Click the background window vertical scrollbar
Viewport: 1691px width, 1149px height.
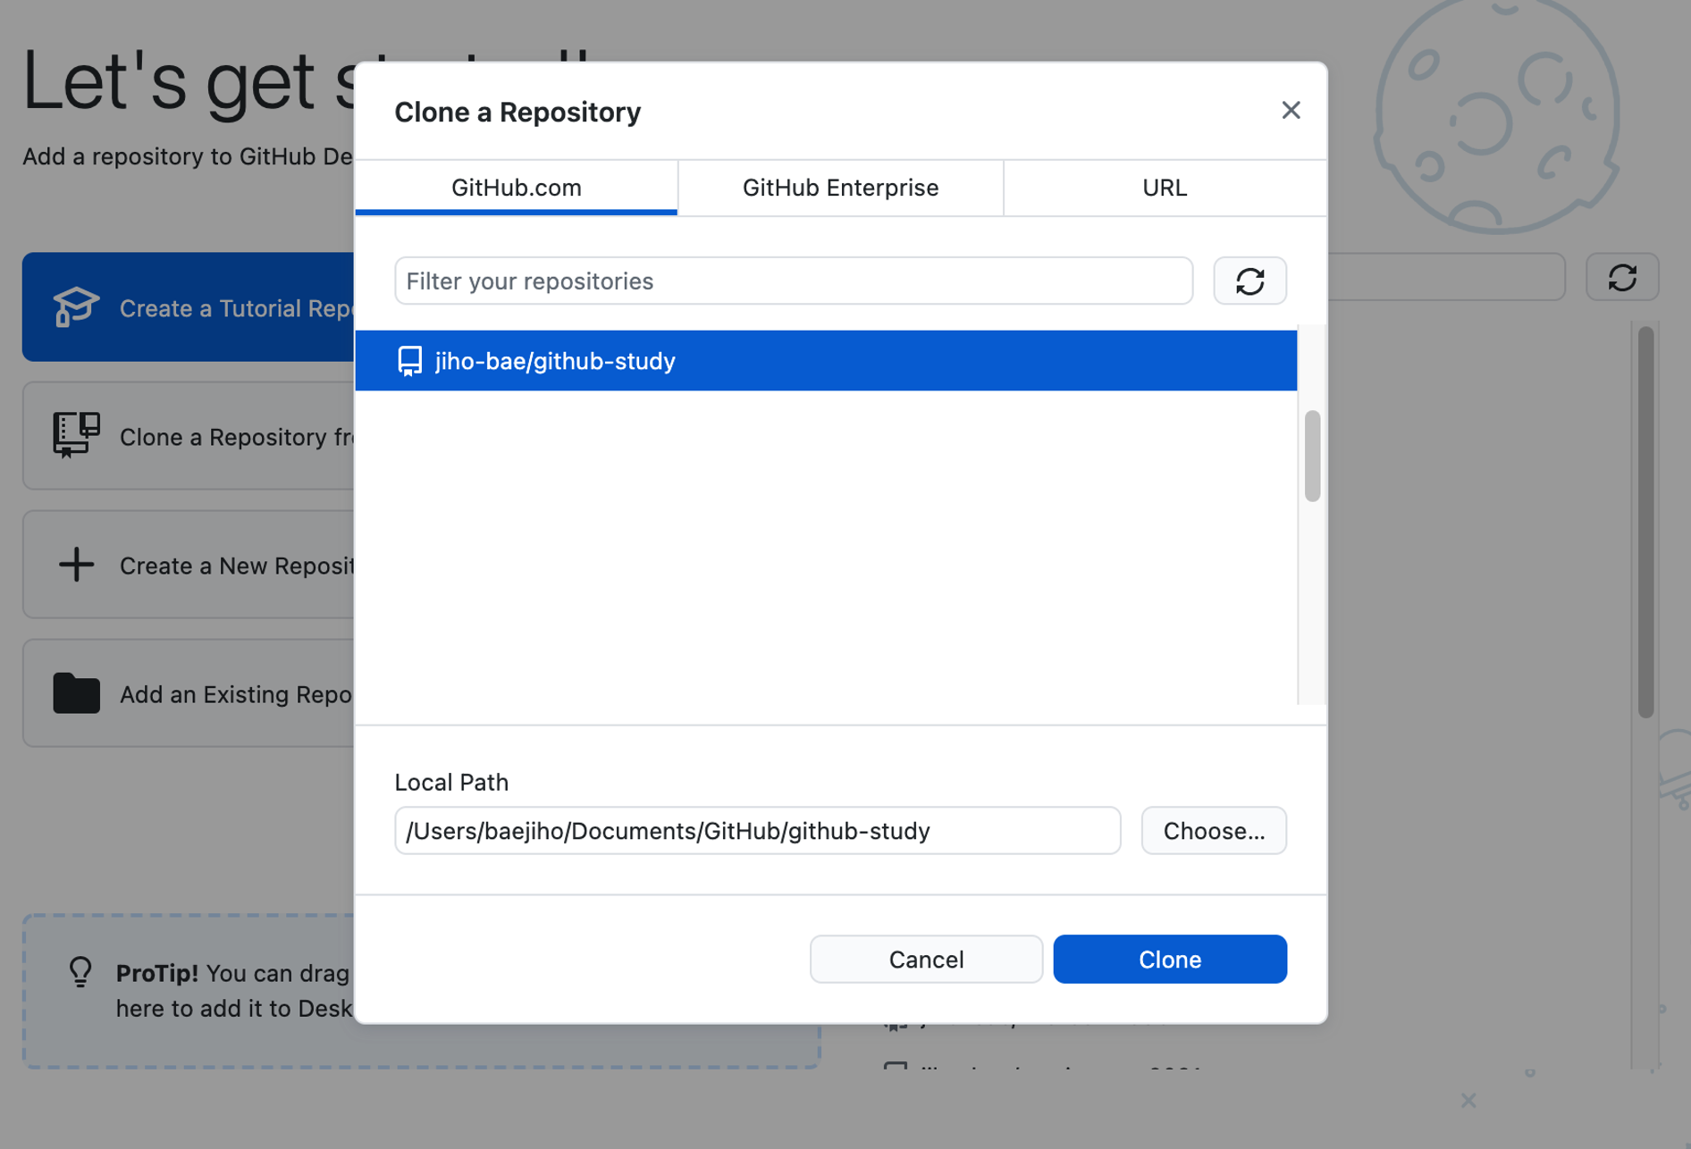[1645, 522]
